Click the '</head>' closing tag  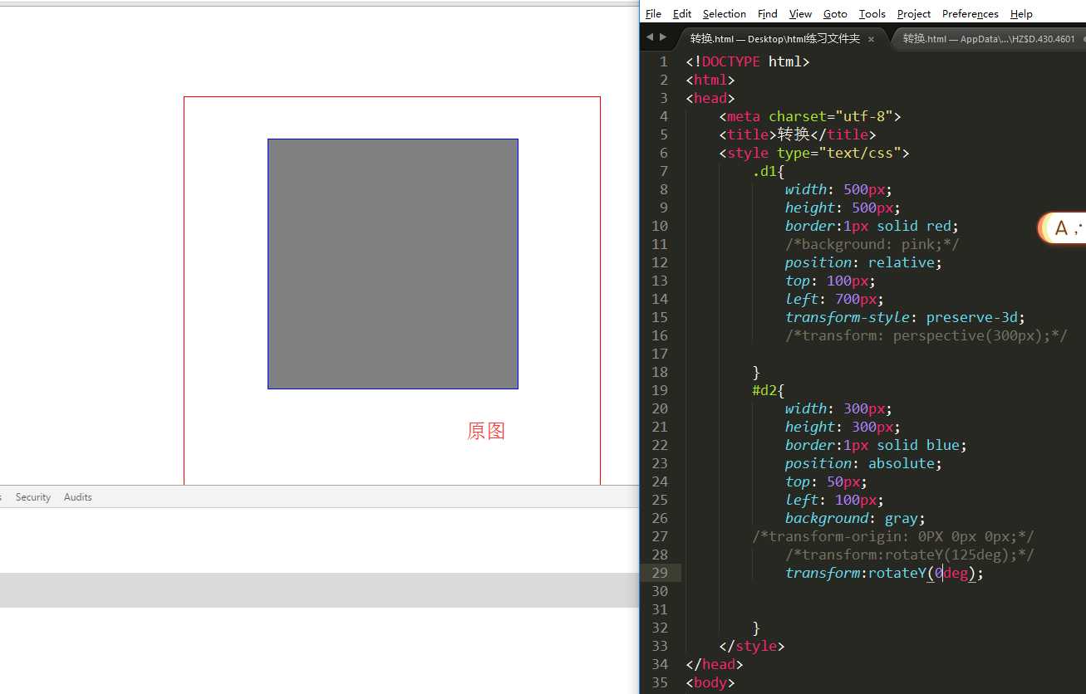(715, 664)
